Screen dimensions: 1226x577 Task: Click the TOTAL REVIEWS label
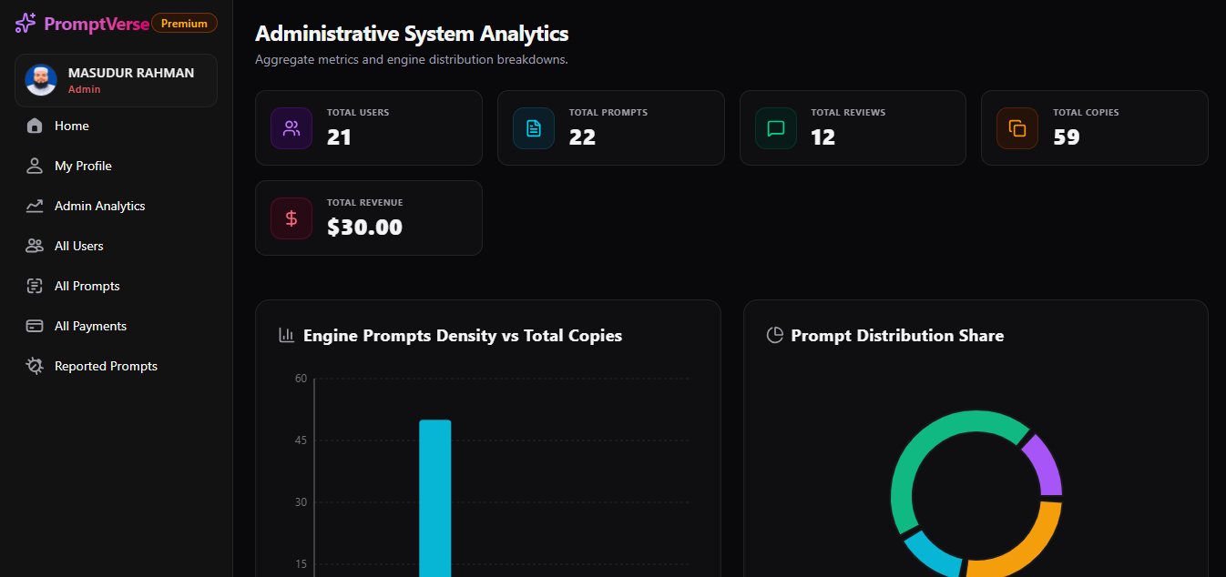coord(848,113)
